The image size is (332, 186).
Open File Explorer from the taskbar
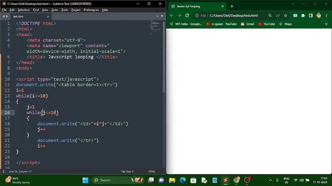pos(172,180)
